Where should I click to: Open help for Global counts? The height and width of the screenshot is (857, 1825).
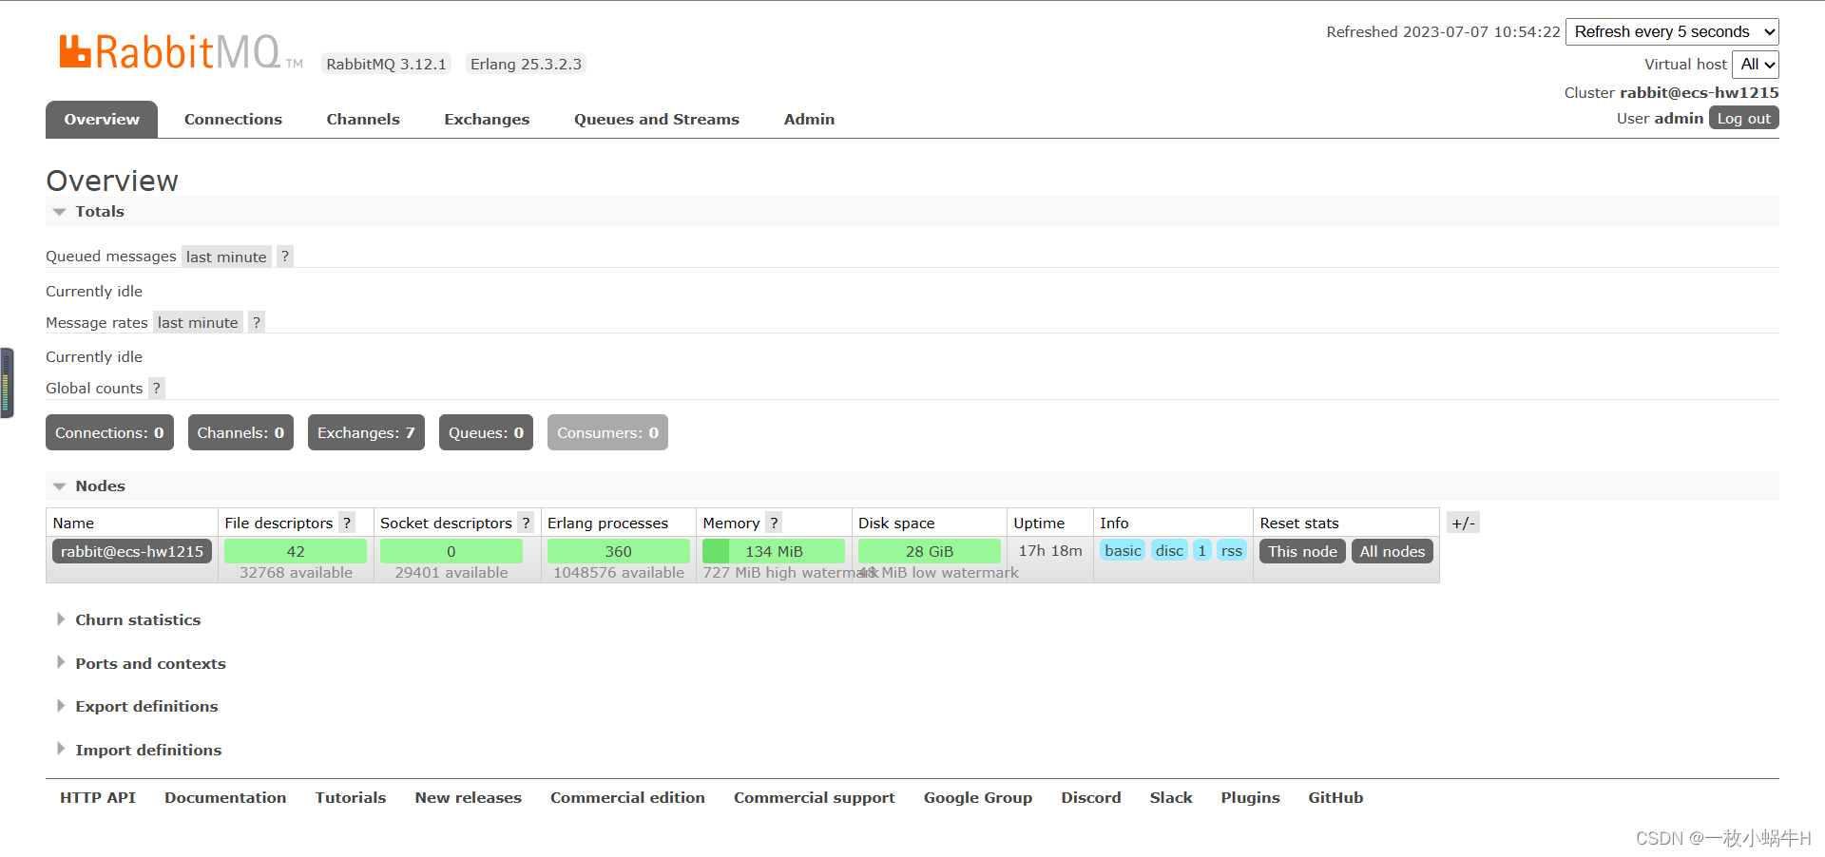click(x=157, y=388)
